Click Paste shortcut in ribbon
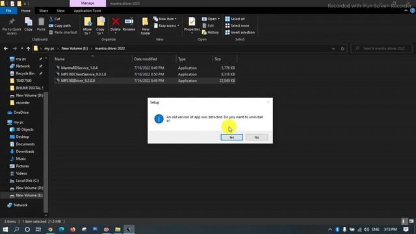The image size is (416, 234). [63, 32]
